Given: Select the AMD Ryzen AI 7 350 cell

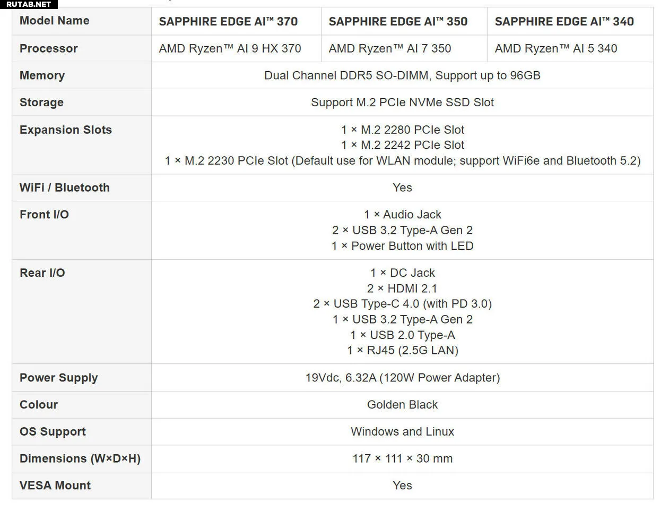Looking at the screenshot, I should coord(389,49).
